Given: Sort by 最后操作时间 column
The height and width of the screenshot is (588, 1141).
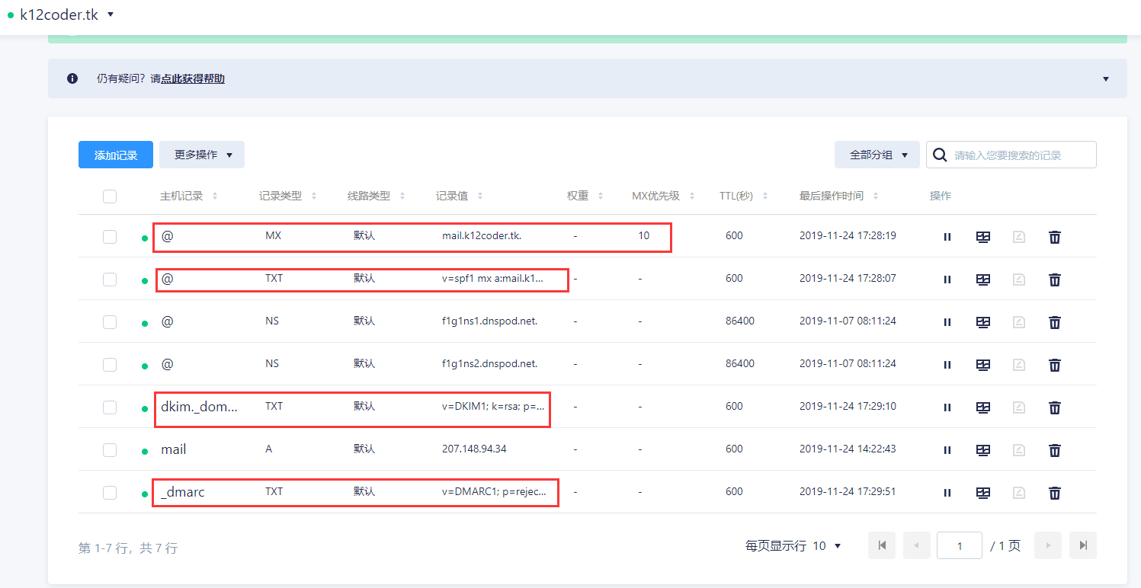Looking at the screenshot, I should 876,197.
